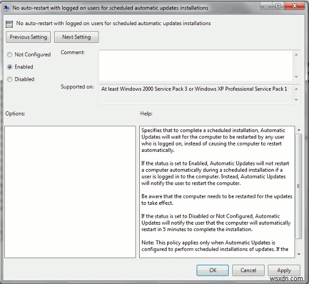This screenshot has height=284, width=309.
Task: Close the policy setting dialog
Action: 295,6
